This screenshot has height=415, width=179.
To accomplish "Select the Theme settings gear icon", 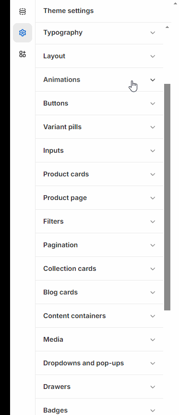I will (x=23, y=33).
